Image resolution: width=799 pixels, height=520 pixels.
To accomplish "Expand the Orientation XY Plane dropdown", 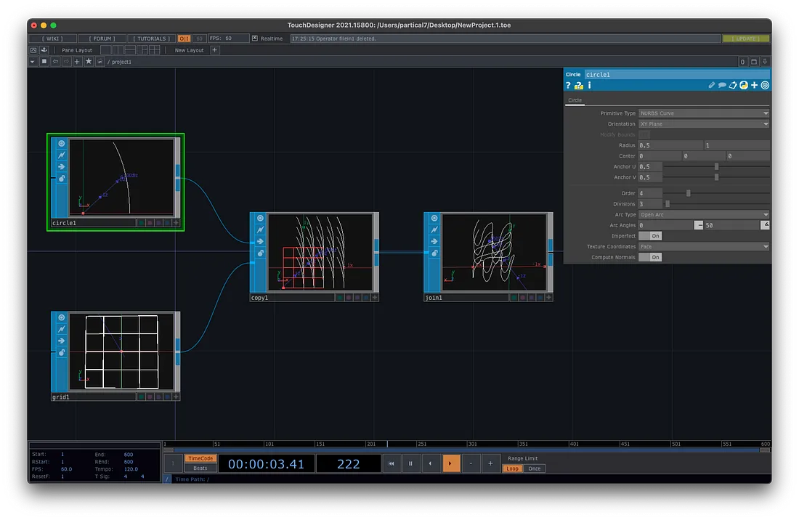I will (703, 124).
